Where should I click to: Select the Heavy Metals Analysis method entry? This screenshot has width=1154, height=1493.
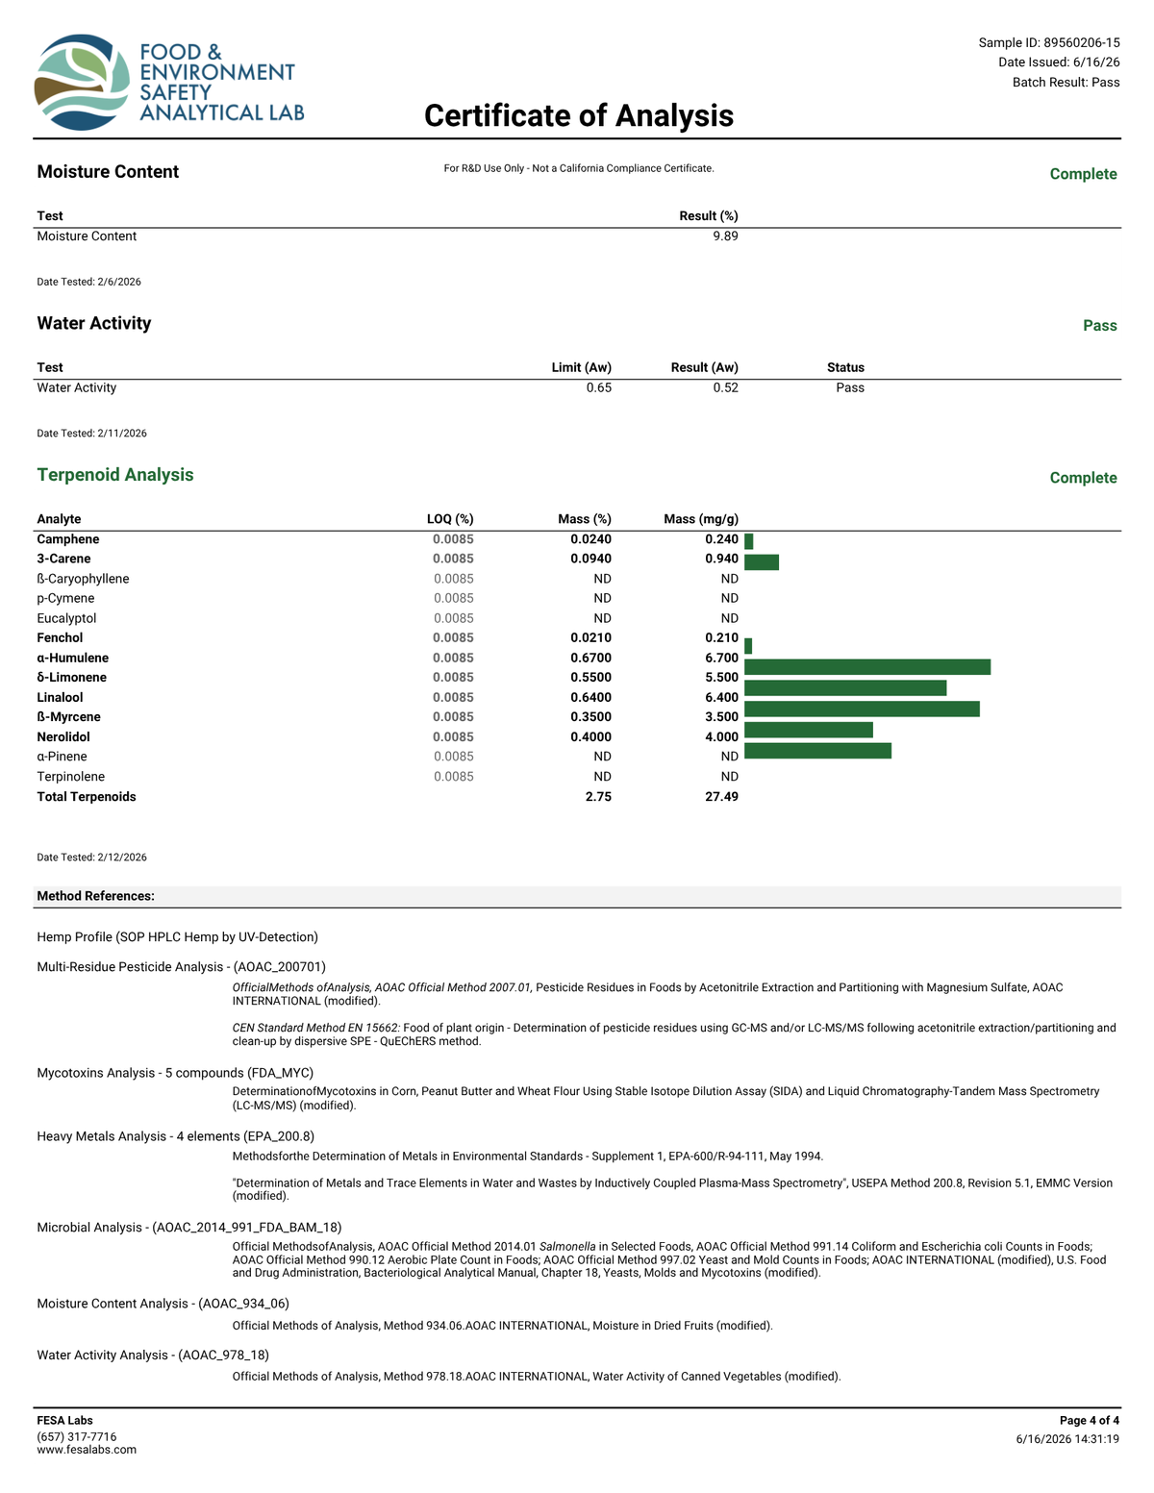point(175,1136)
